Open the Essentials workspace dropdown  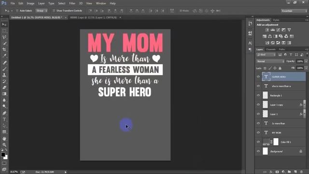(x=294, y=11)
